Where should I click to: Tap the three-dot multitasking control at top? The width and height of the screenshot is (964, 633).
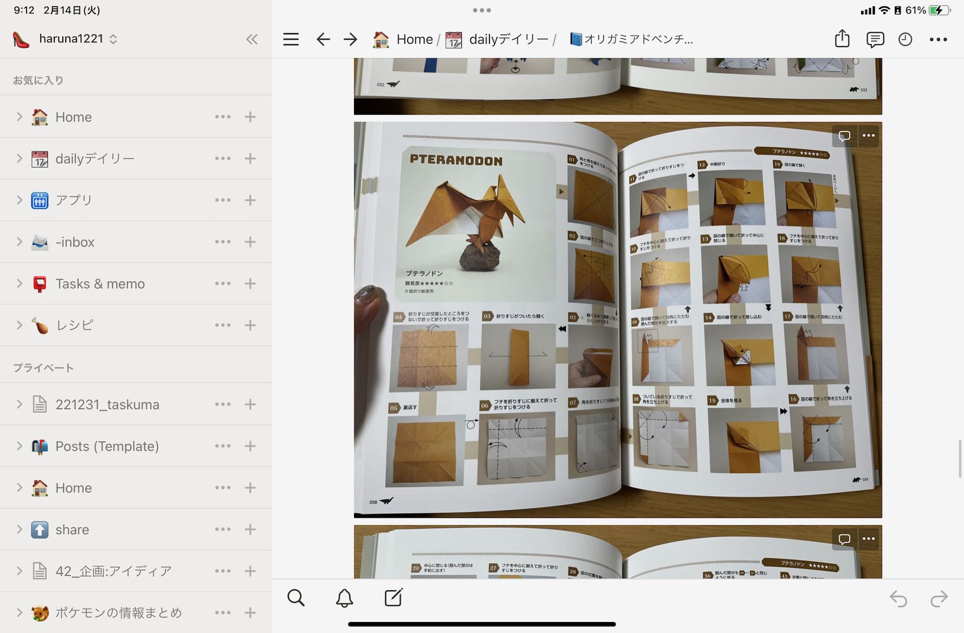click(x=482, y=10)
